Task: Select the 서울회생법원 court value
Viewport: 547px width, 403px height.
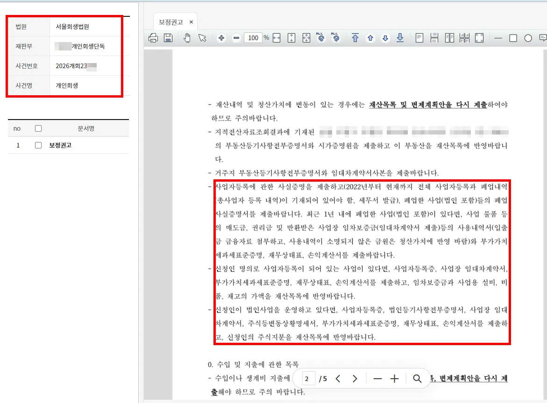Action: coord(72,27)
